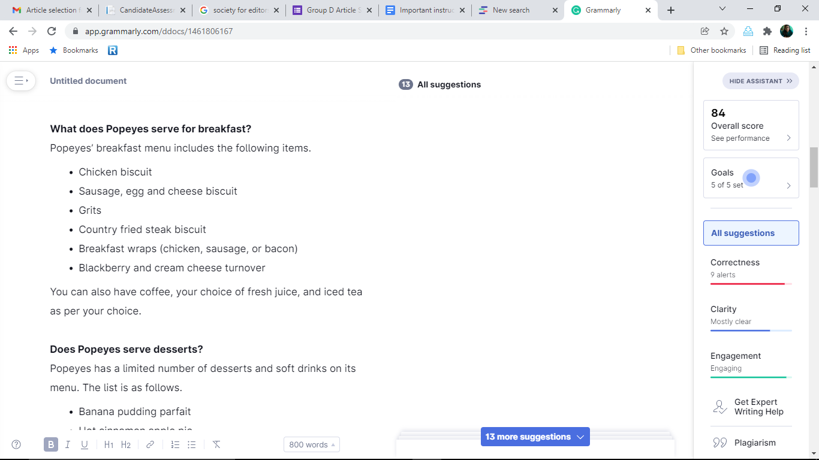
Task: Clear formatting with the Tx icon
Action: coord(216,444)
